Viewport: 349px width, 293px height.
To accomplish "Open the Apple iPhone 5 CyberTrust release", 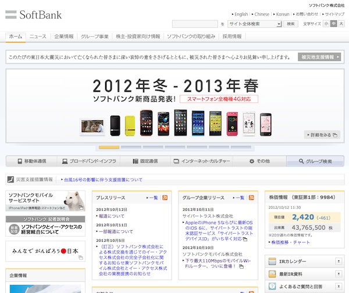I will (x=219, y=231).
